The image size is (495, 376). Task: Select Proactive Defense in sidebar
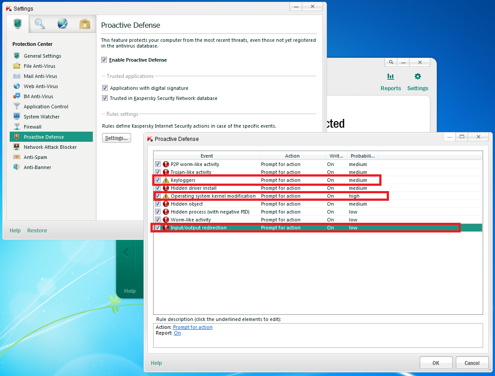point(51,137)
